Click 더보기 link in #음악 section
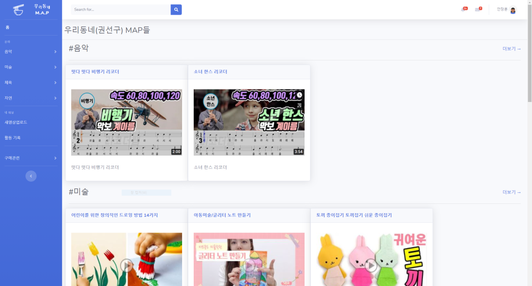Viewport: 532px width, 286px height. [511, 49]
